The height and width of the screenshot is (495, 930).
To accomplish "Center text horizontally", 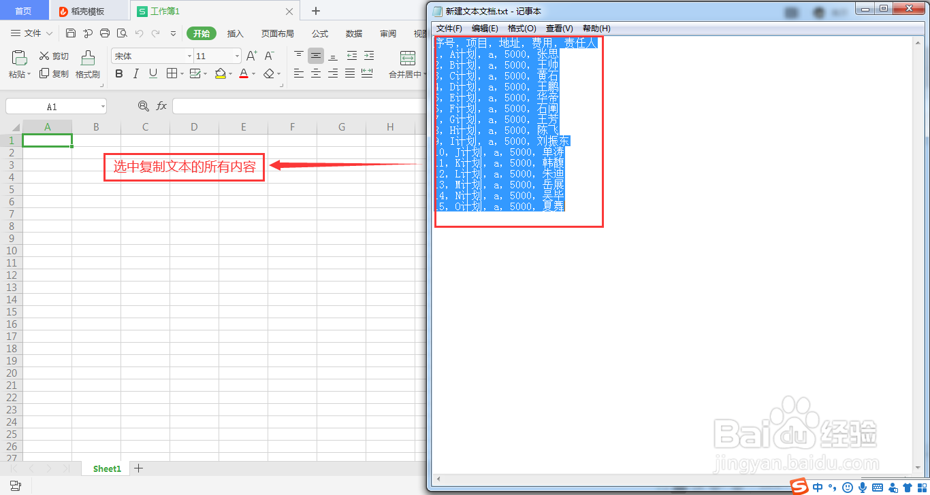I will [x=316, y=73].
